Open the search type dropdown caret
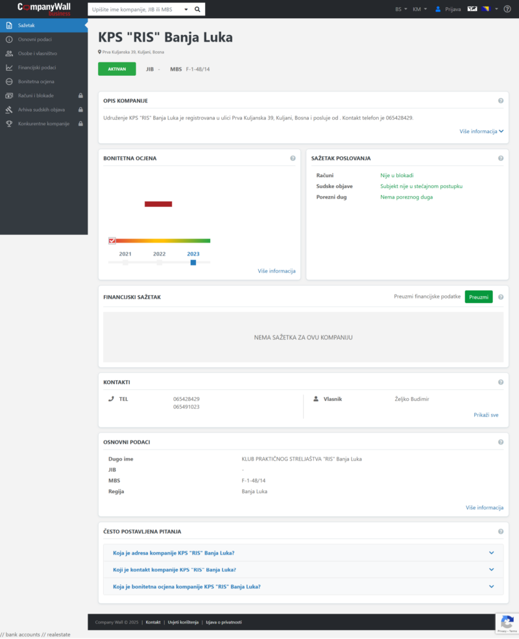Viewport: 519px width, 639px height. [186, 9]
